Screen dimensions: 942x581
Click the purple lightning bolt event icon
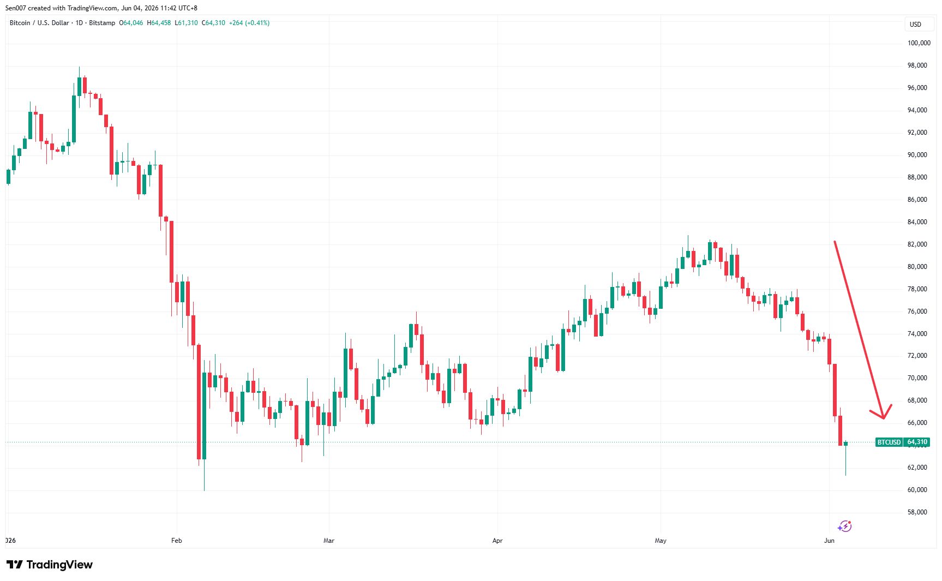click(845, 526)
